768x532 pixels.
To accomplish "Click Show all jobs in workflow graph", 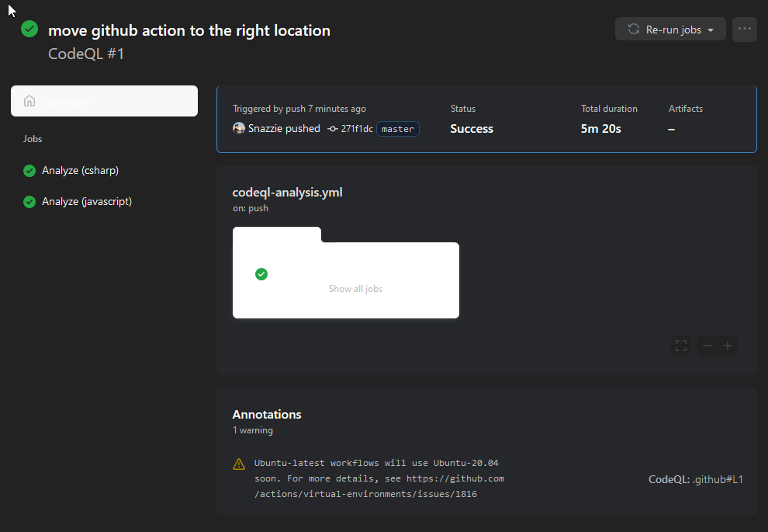I will coord(355,289).
